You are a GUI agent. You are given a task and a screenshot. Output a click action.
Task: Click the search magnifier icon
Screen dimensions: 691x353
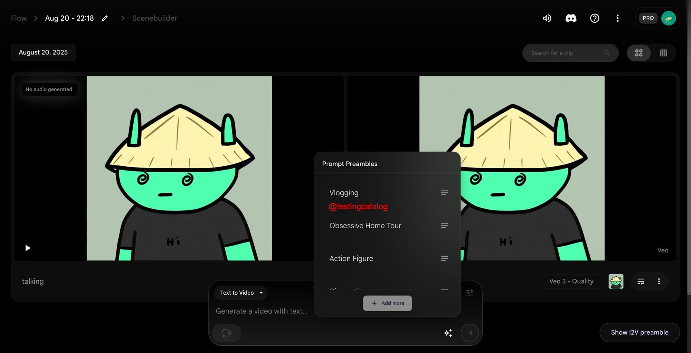(x=607, y=53)
